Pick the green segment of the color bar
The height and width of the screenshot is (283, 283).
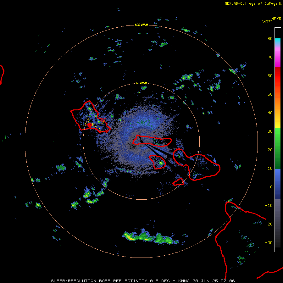pos(278,148)
